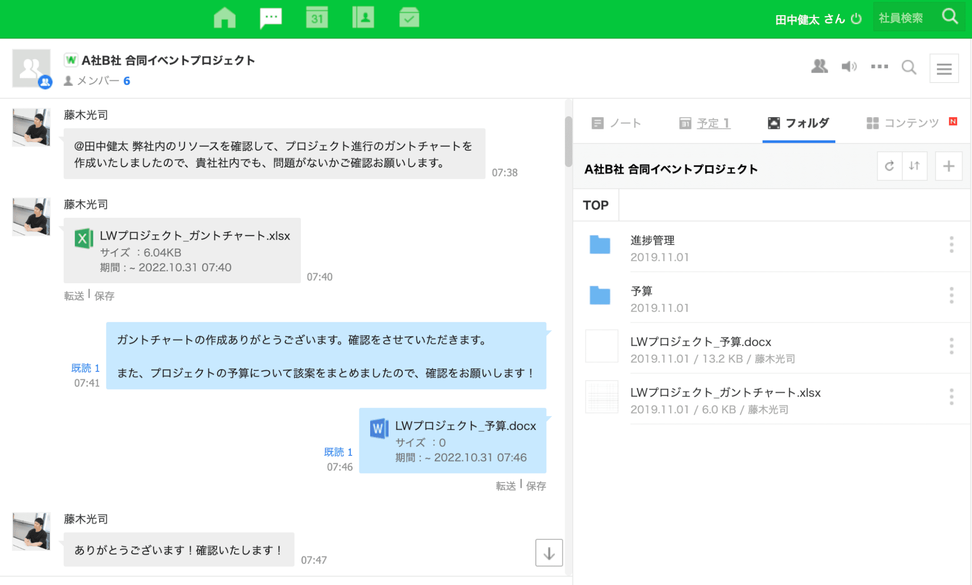
Task: Click the chat search magnifier icon
Action: coord(909,67)
